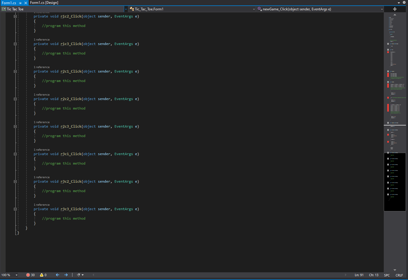408x280 pixels.
Task: Navigate backward with the left arrow
Action: [58, 275]
